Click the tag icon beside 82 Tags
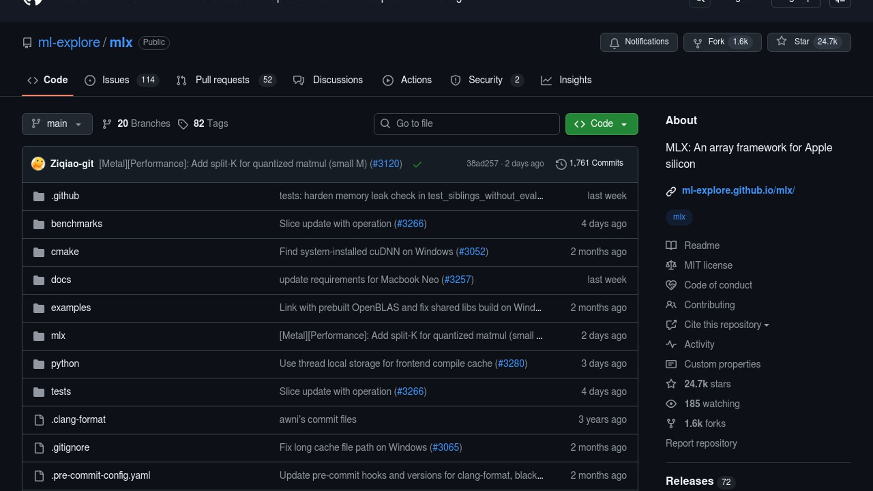This screenshot has width=873, height=491. (x=183, y=124)
